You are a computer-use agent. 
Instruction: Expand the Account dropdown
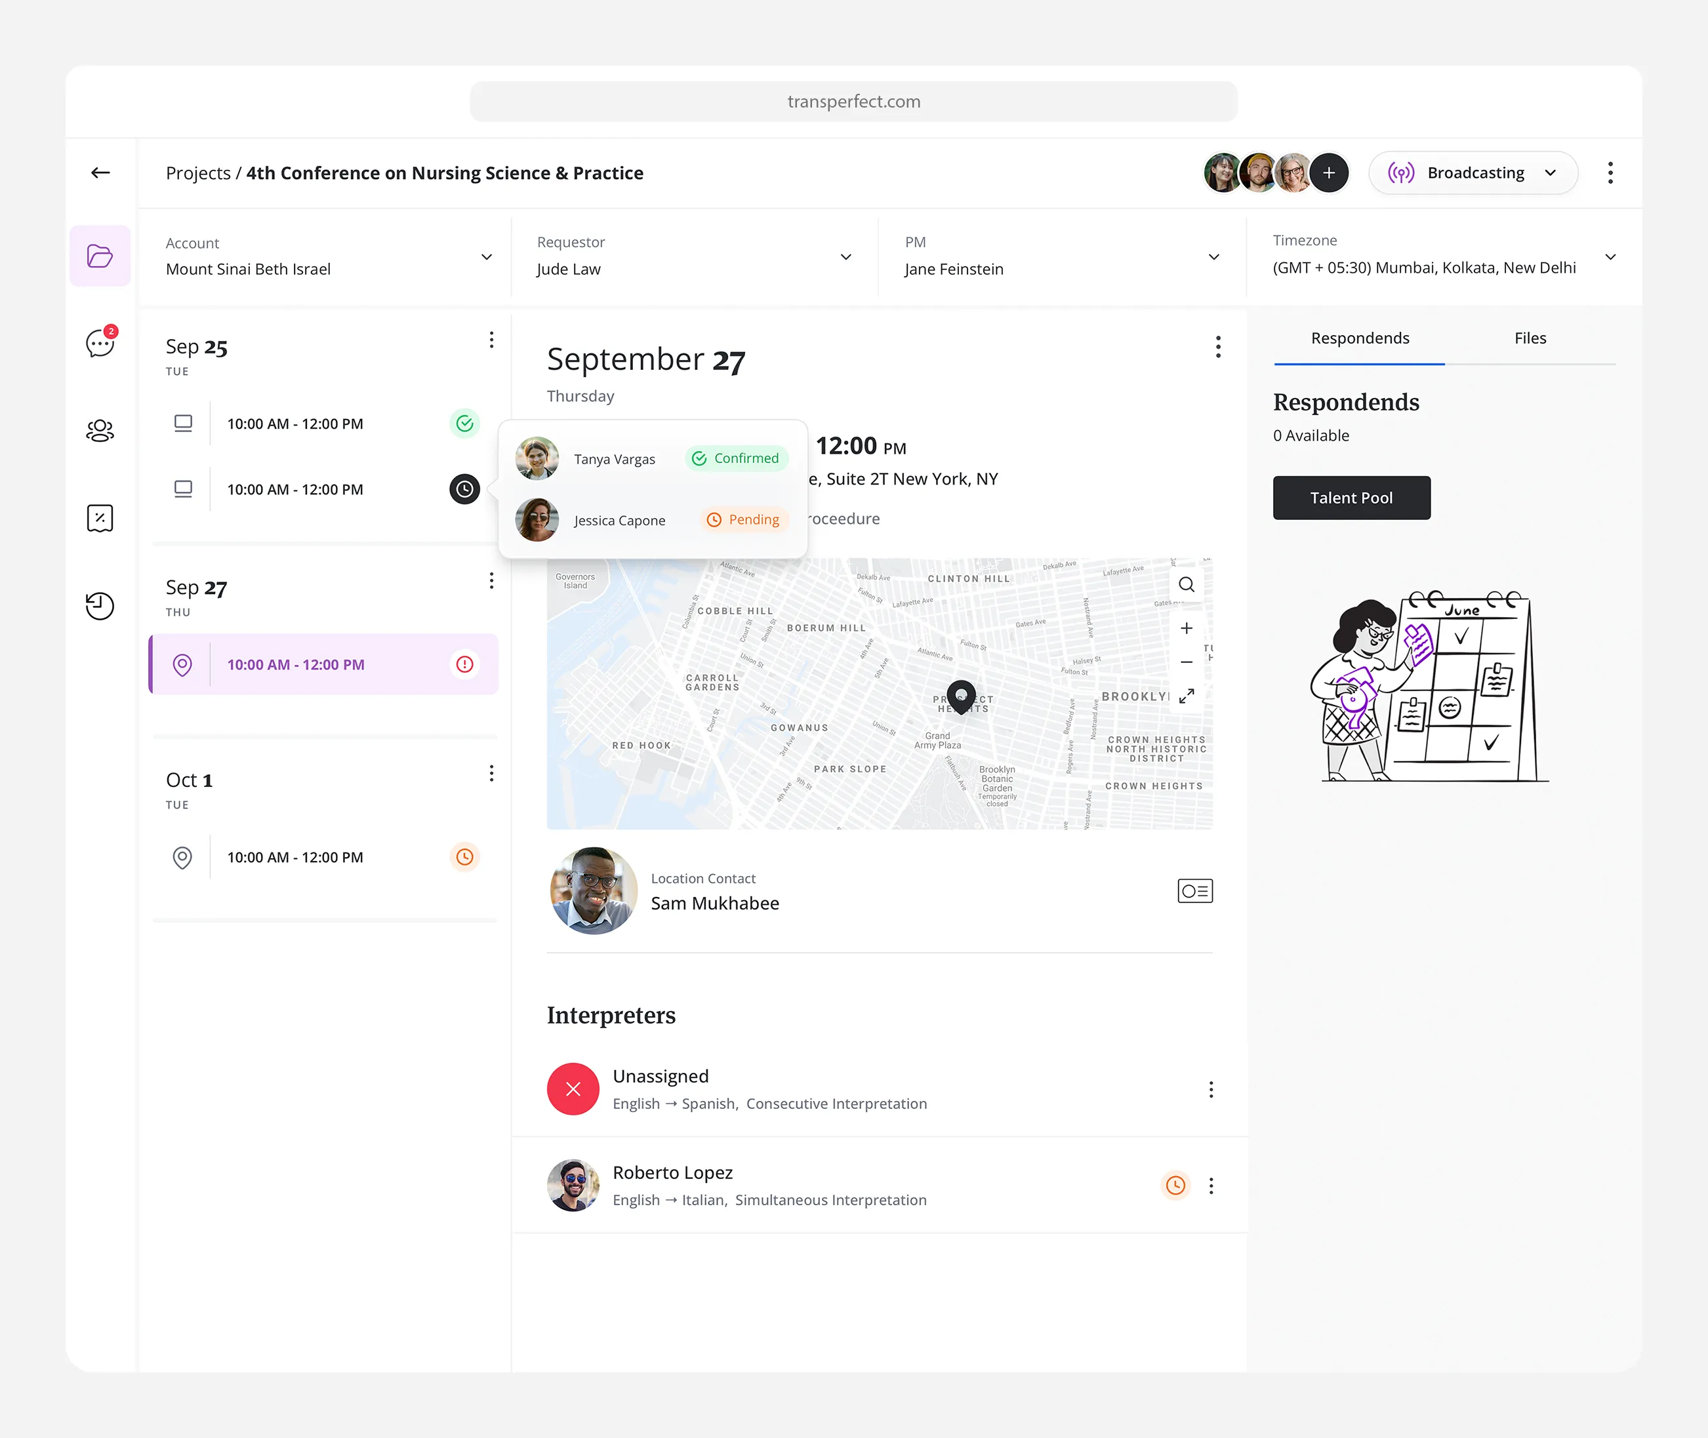[487, 258]
